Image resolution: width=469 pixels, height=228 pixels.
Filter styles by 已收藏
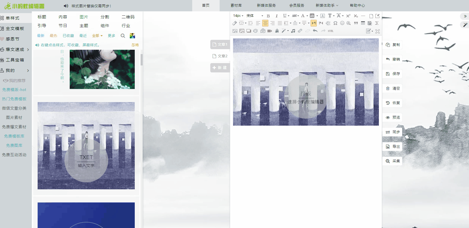pyautogui.click(x=68, y=36)
